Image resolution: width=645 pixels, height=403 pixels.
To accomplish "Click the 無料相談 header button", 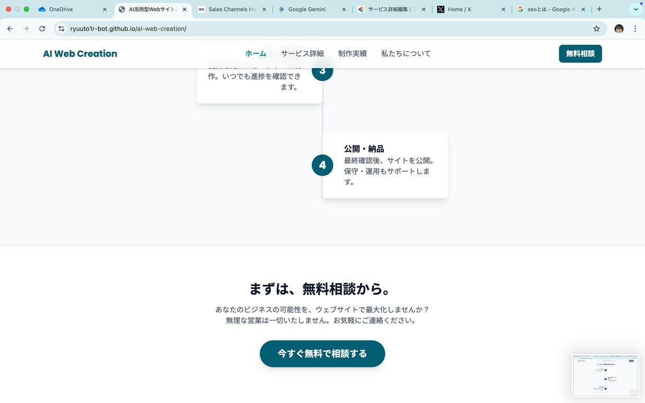I will (580, 53).
